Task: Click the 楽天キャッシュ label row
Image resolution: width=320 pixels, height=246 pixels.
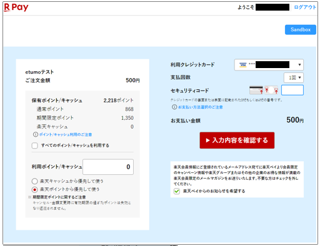Action: click(52, 127)
